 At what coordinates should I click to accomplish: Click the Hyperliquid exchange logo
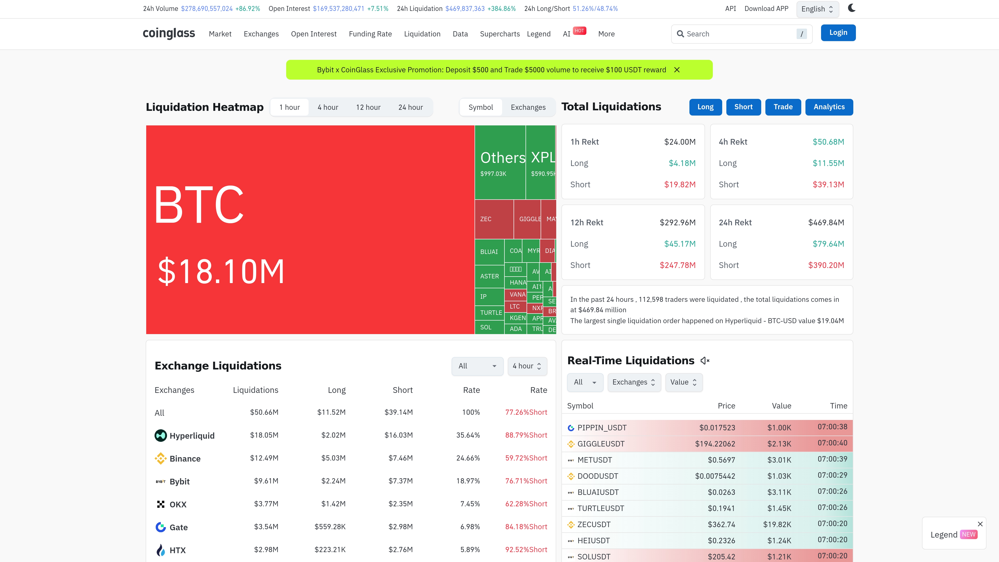click(161, 436)
